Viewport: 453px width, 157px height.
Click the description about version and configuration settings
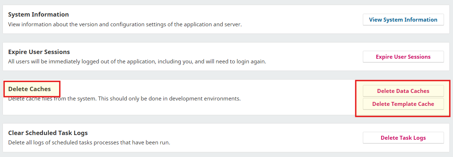125,24
